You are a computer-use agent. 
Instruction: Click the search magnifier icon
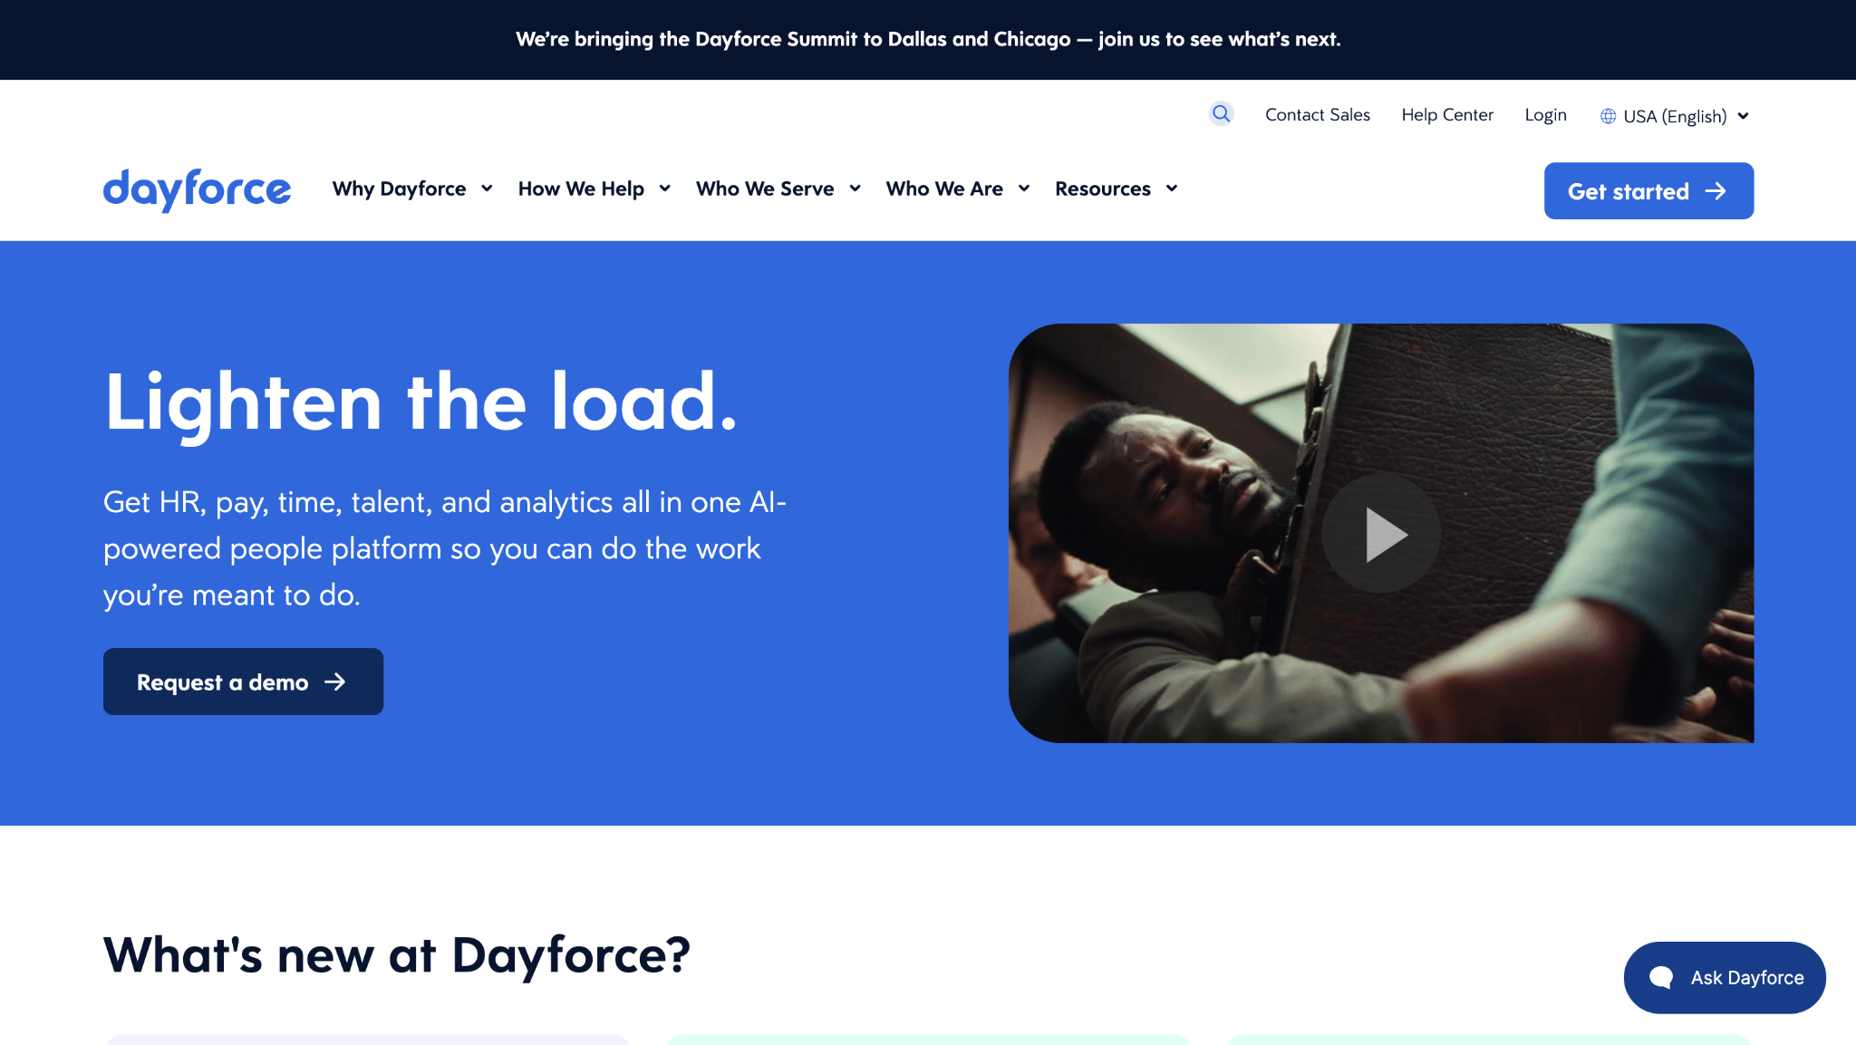pos(1221,114)
